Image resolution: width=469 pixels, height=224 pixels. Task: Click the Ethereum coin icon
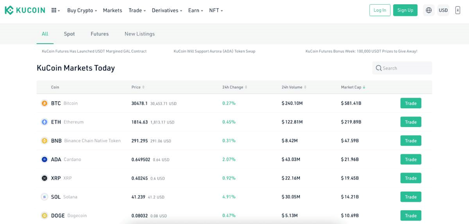(x=45, y=122)
